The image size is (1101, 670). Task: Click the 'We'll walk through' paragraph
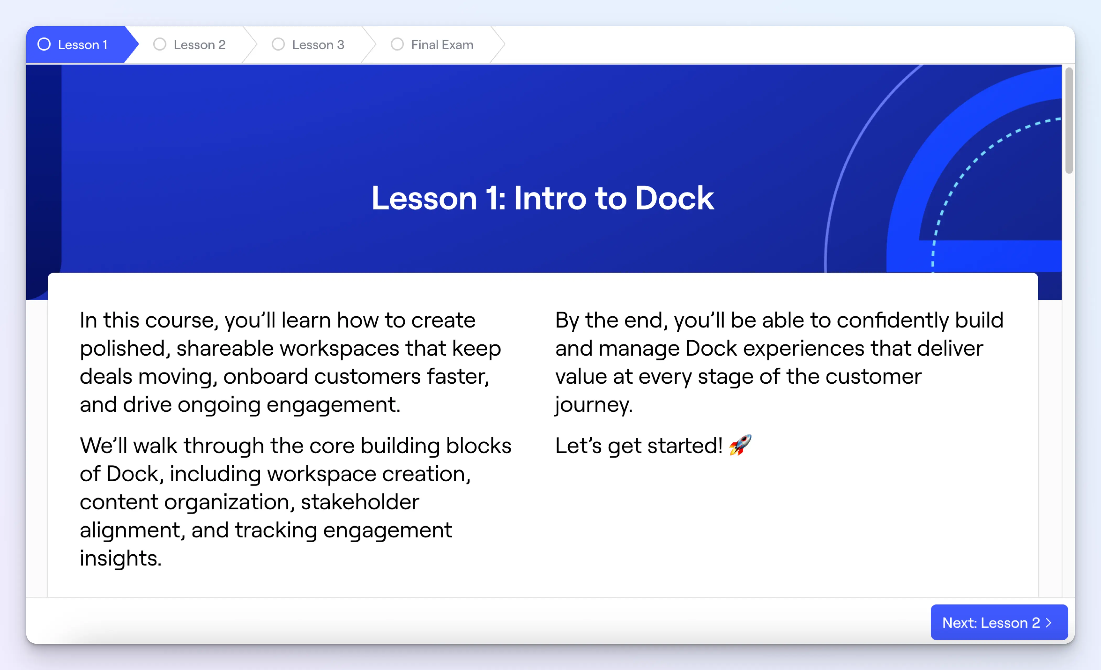pyautogui.click(x=295, y=501)
